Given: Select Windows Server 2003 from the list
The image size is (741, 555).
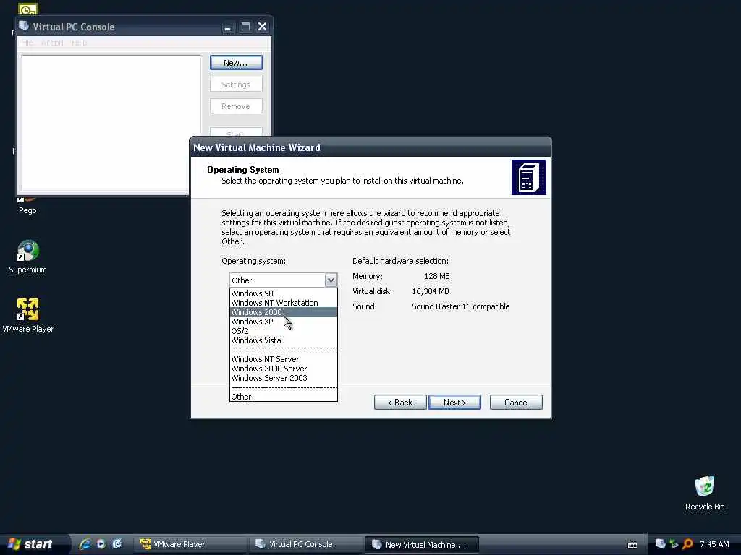Looking at the screenshot, I should pyautogui.click(x=283, y=378).
